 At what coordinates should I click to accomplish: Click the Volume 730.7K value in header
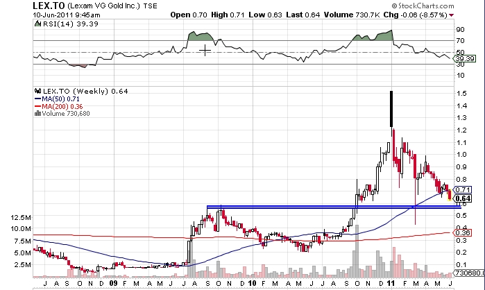[x=352, y=15]
